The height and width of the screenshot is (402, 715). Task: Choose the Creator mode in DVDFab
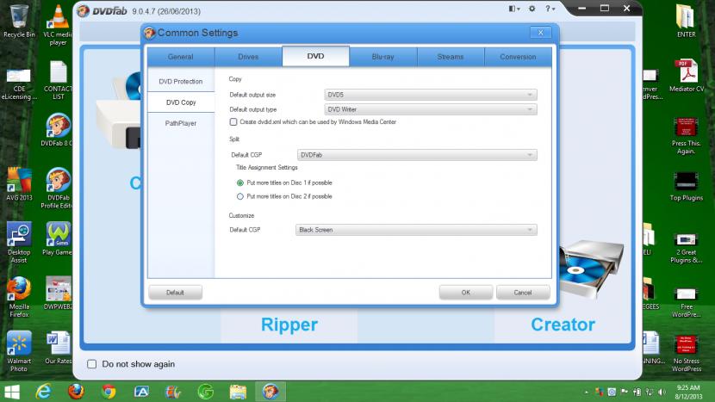pyautogui.click(x=563, y=325)
